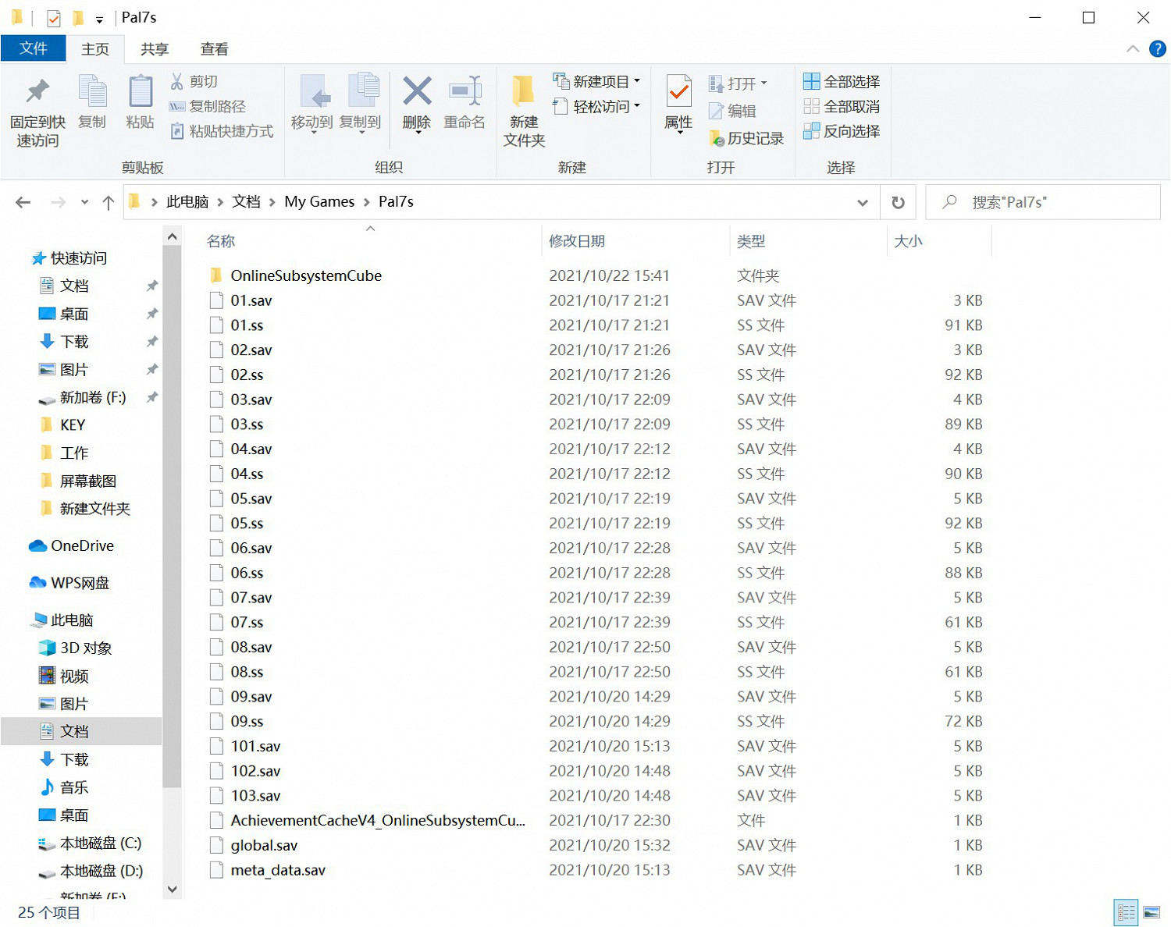Open the Share (共享) ribbon tab

pyautogui.click(x=155, y=49)
